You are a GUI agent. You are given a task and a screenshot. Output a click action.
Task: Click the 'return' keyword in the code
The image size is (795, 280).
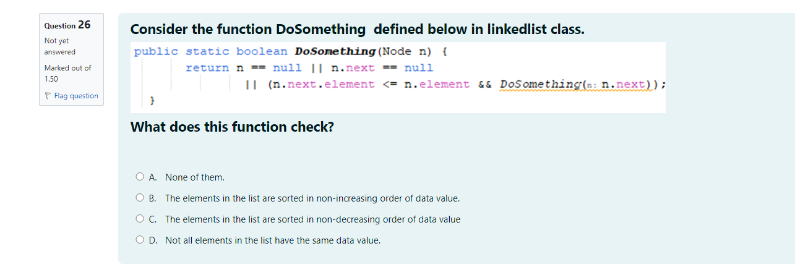(207, 68)
